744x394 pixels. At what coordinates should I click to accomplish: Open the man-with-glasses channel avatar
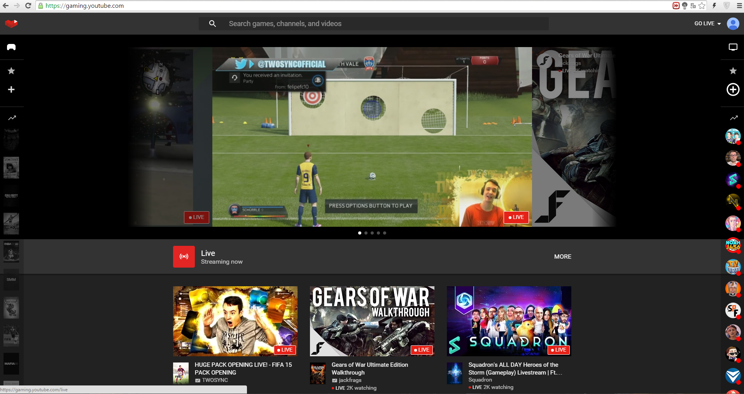click(733, 158)
